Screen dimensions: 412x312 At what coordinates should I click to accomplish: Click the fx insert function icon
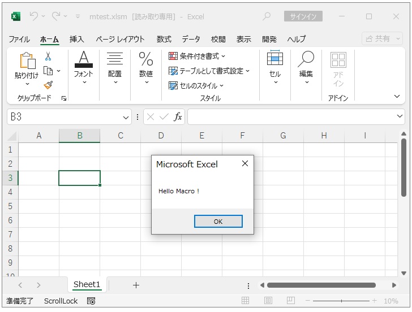(x=178, y=116)
